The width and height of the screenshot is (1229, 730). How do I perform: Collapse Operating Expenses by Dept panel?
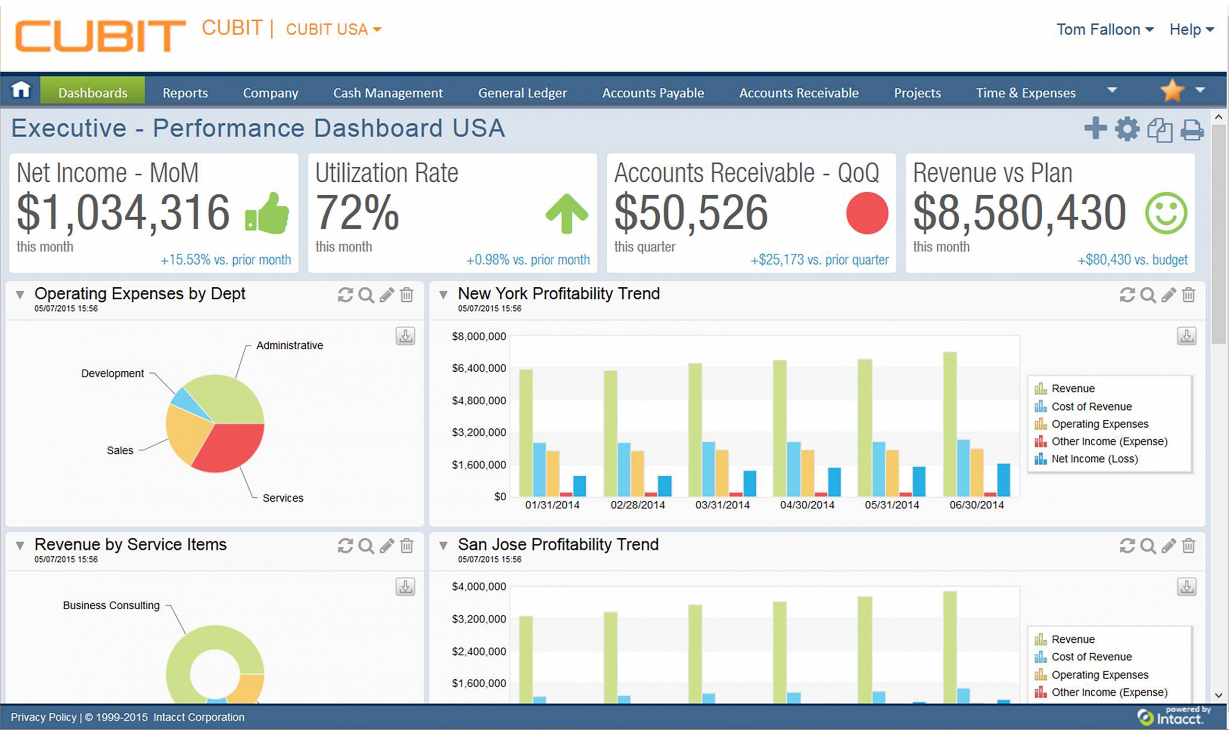pos(20,295)
